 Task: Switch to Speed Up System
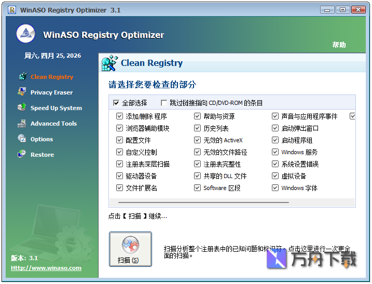(x=56, y=108)
